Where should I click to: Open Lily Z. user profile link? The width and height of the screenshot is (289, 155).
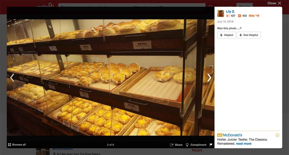(x=230, y=12)
